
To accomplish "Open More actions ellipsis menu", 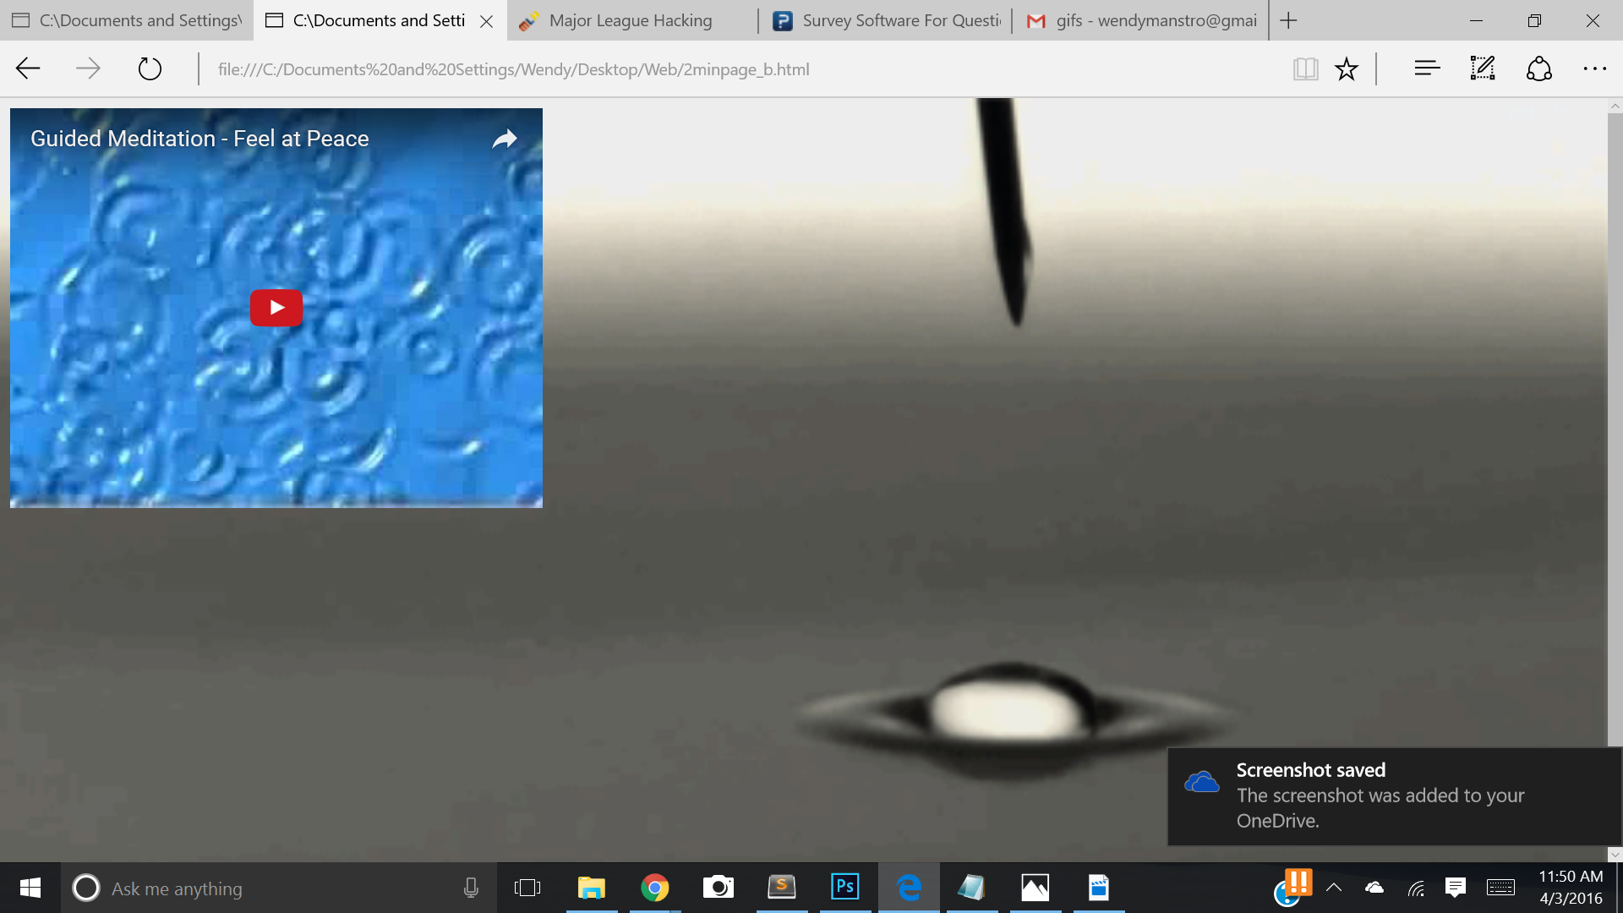I will pos(1594,68).
